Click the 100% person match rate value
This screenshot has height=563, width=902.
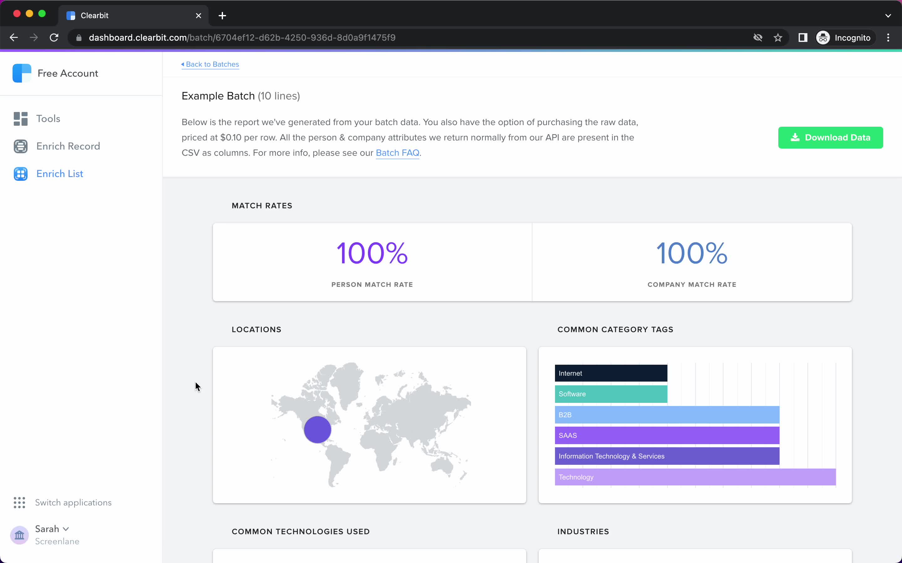click(372, 253)
